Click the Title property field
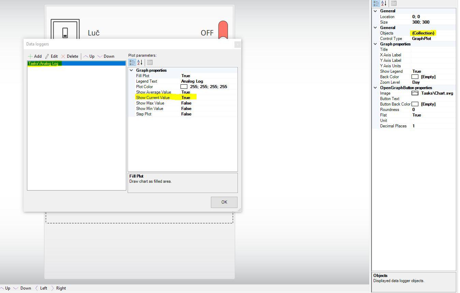Viewport: 460px width, 293px height. point(433,50)
